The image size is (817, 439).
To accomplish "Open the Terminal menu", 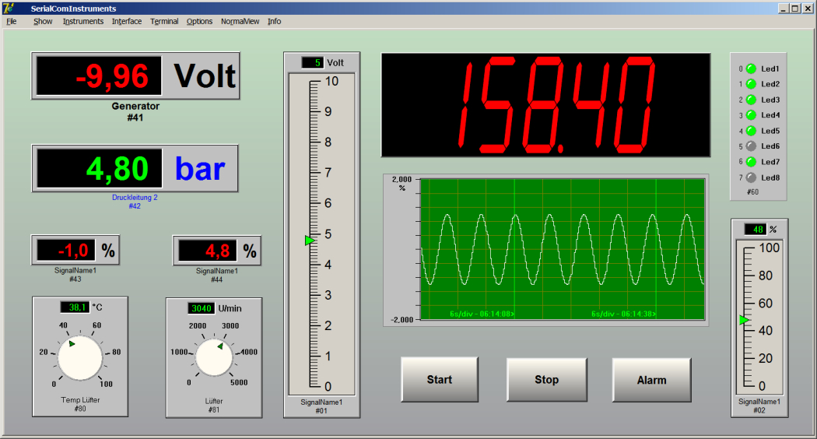I will [164, 21].
